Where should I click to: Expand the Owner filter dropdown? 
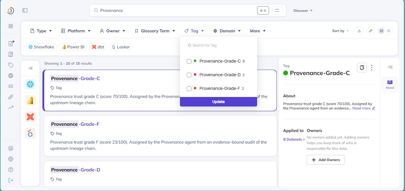(113, 31)
